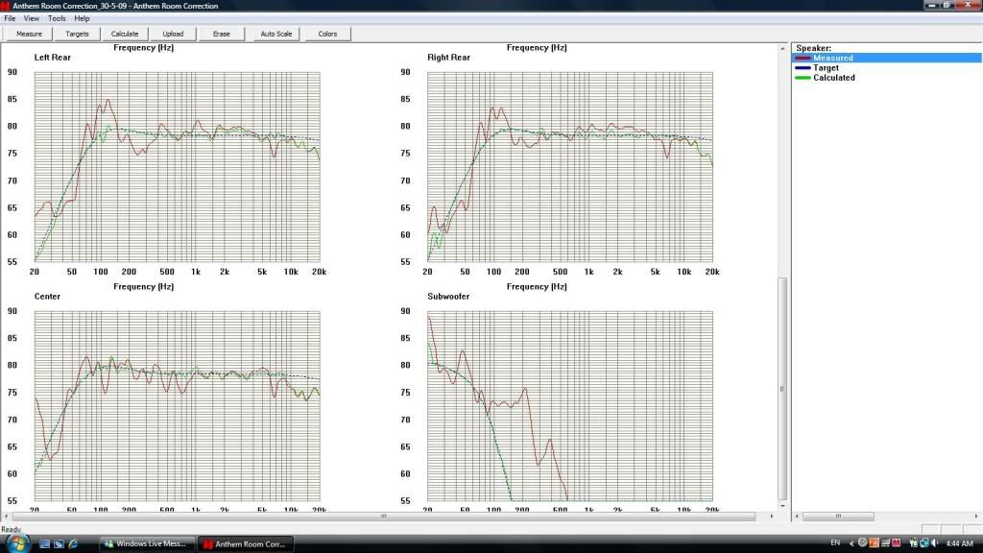Click the Auto Scale button
The height and width of the screenshot is (553, 983).
(x=276, y=34)
